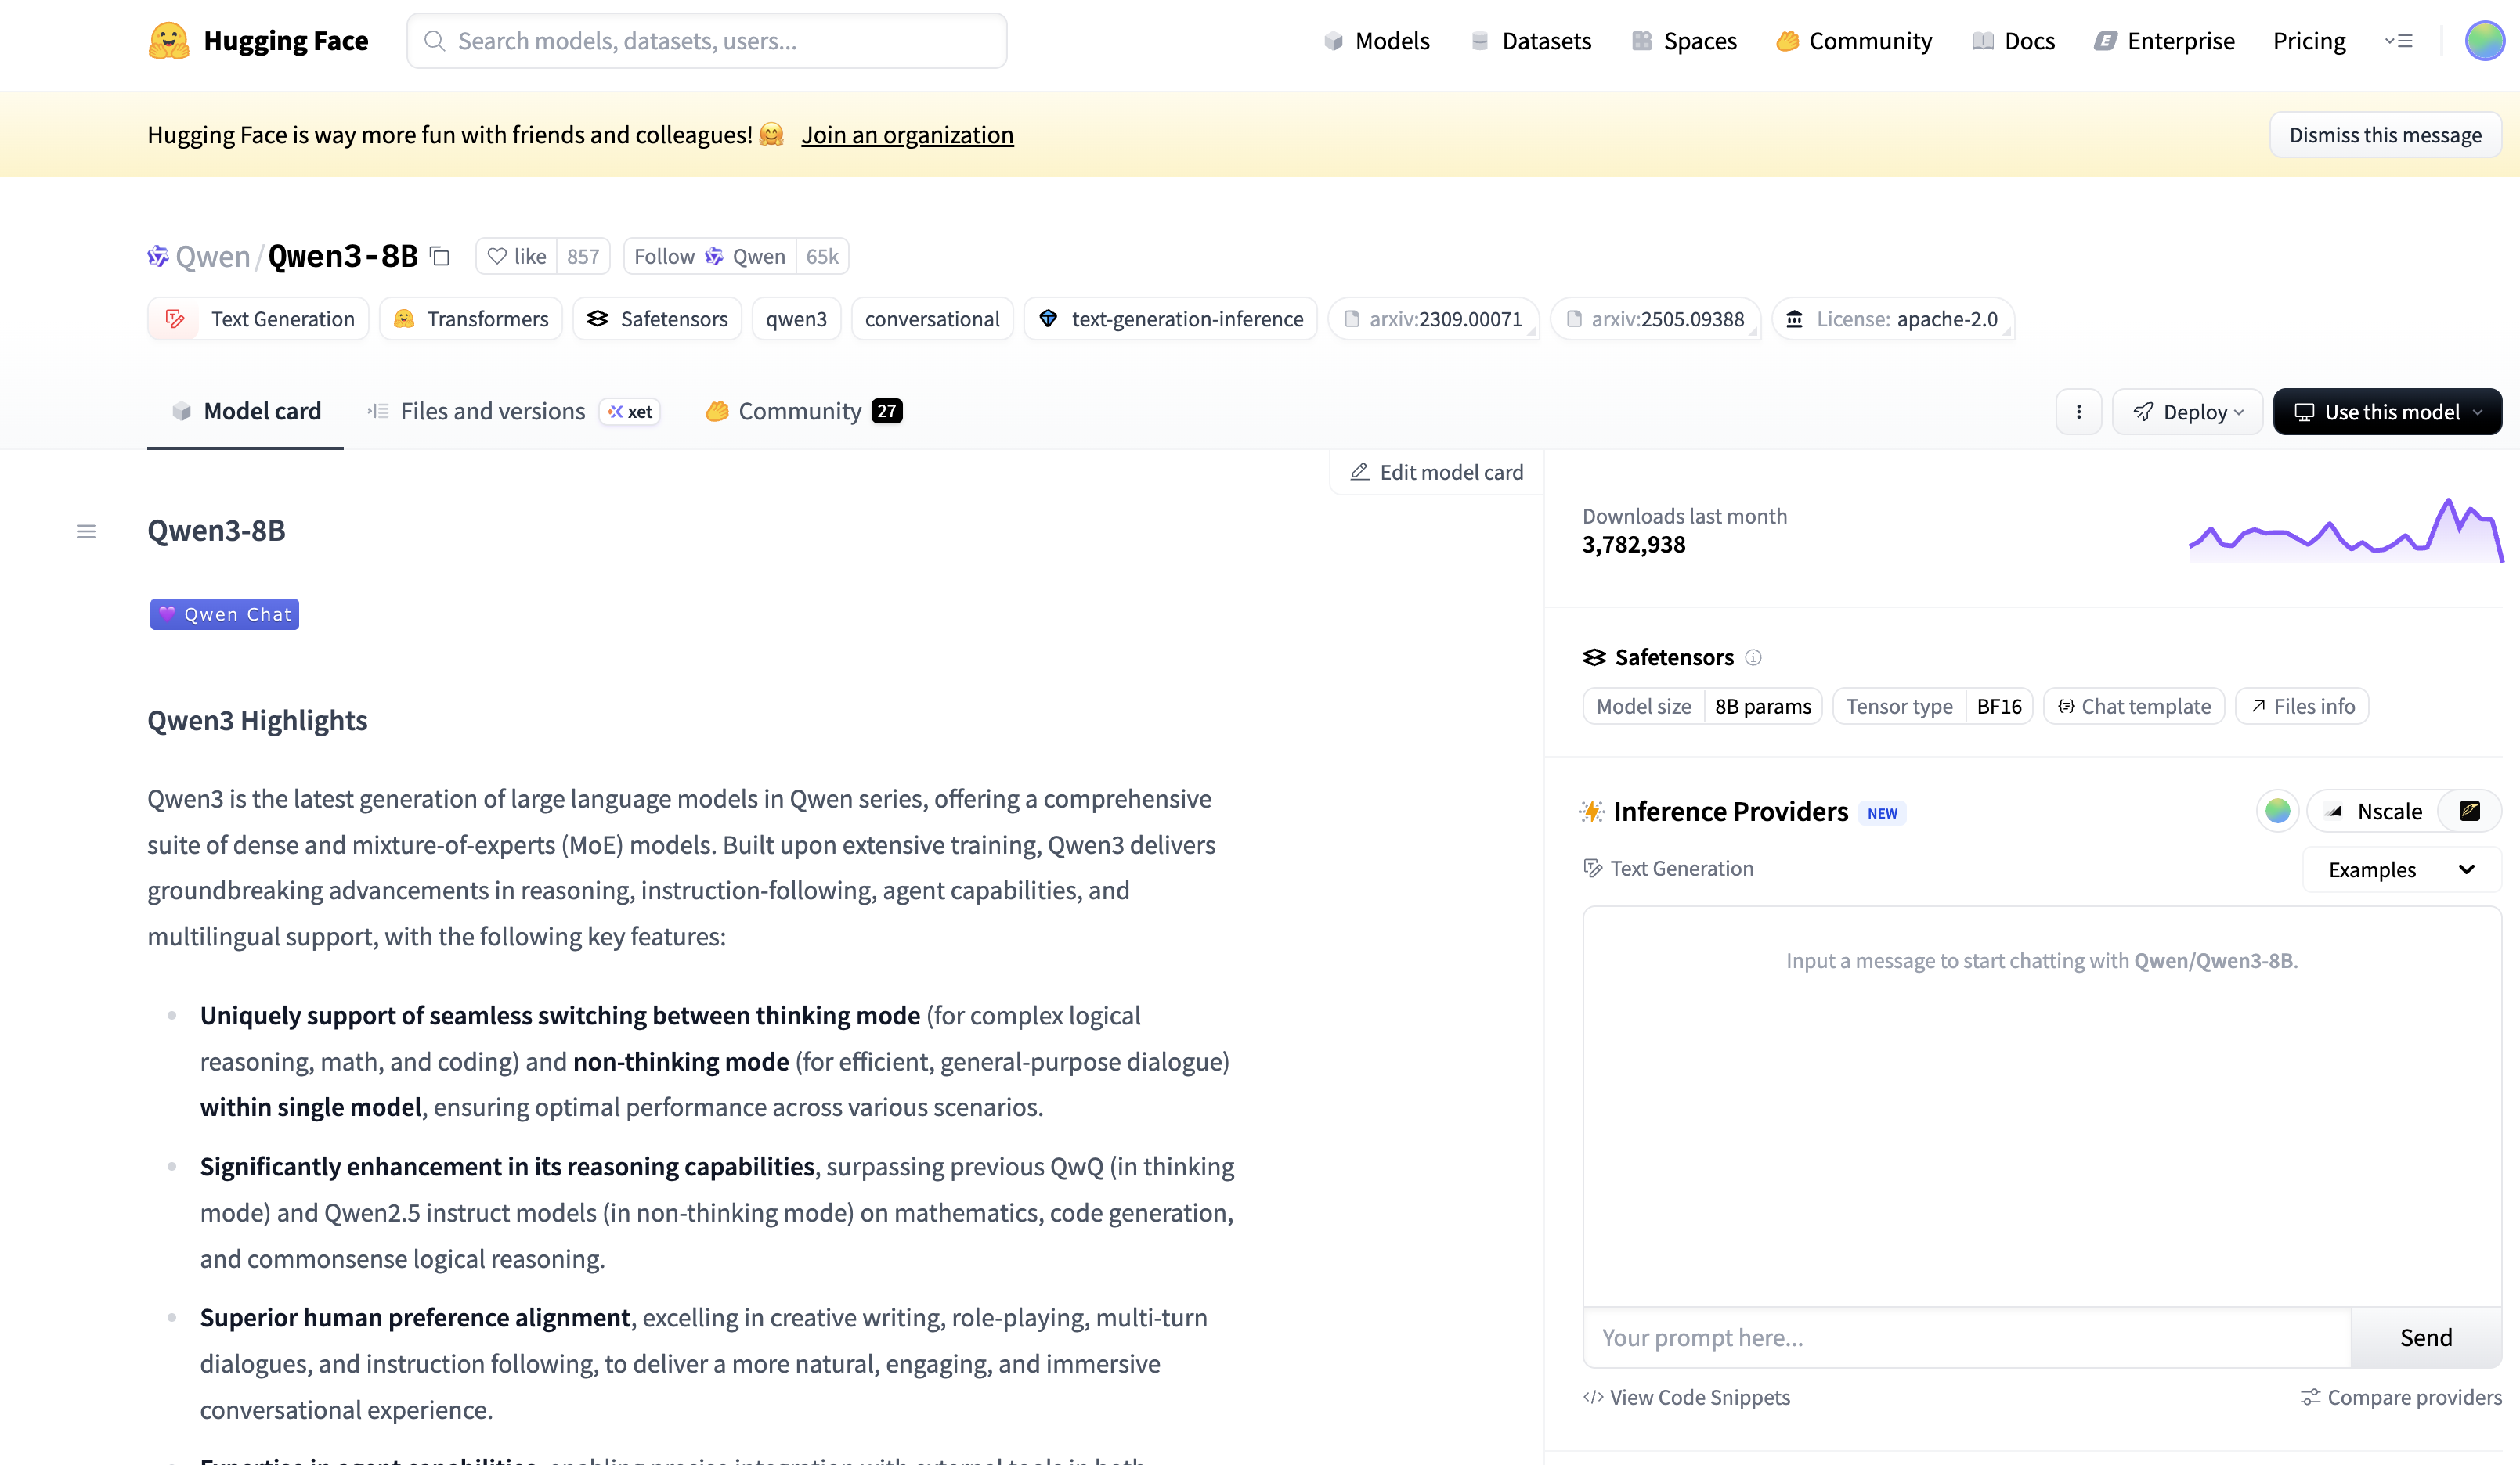Like the Qwen3-8B model

point(516,257)
